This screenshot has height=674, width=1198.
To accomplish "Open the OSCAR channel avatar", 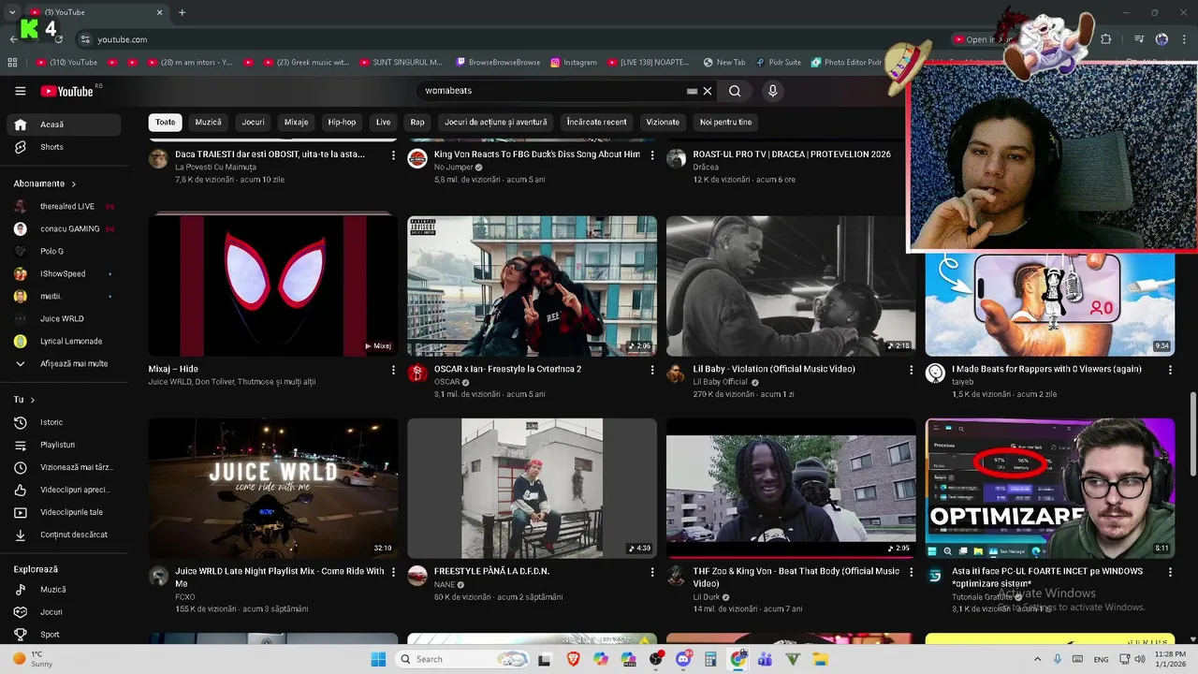I will [417, 374].
